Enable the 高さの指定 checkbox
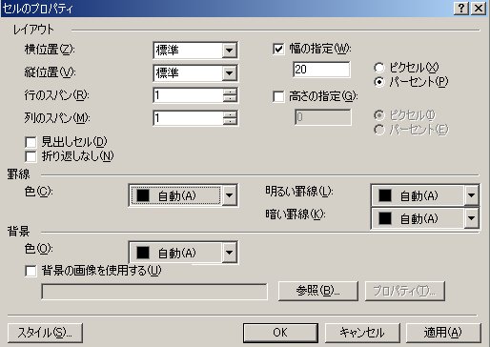This screenshot has height=347, width=490. point(278,96)
